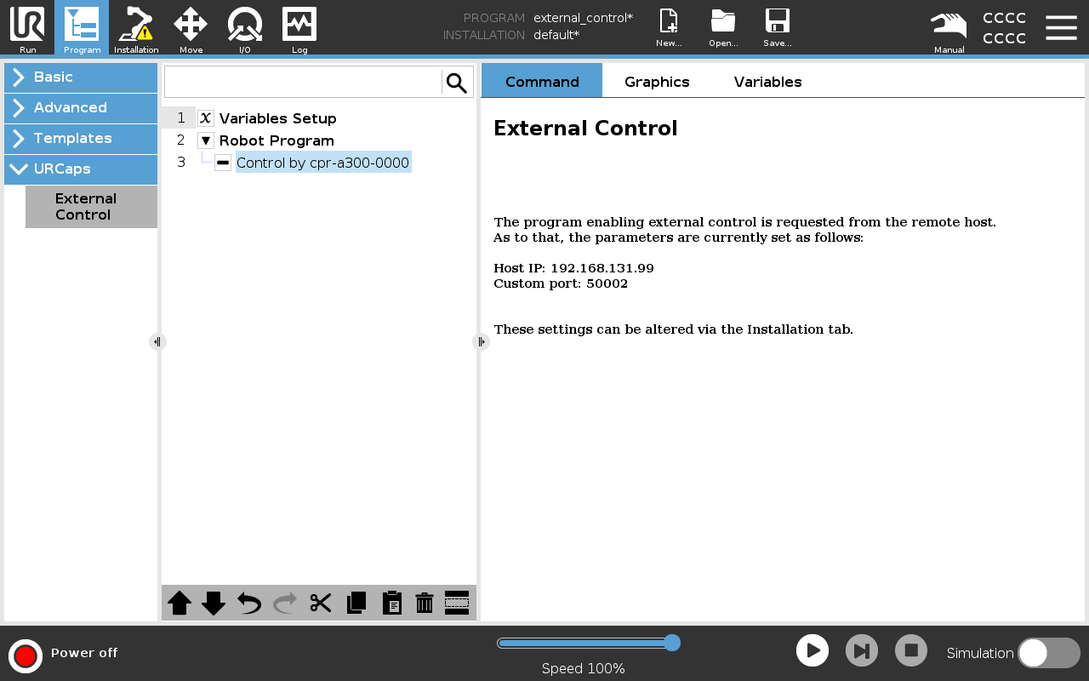The image size is (1089, 681).
Task: Click the scissors cut icon
Action: pyautogui.click(x=321, y=603)
